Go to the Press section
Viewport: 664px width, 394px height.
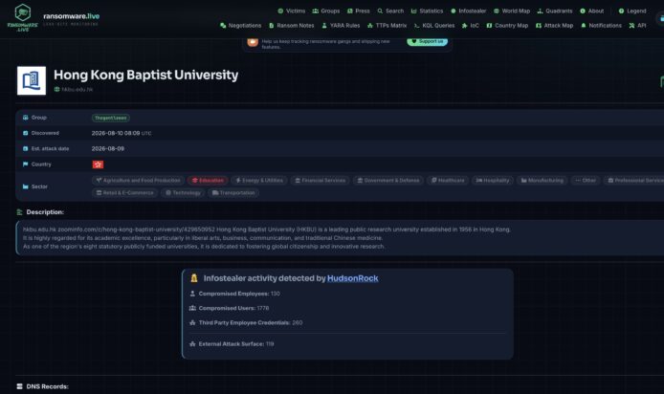click(x=358, y=11)
